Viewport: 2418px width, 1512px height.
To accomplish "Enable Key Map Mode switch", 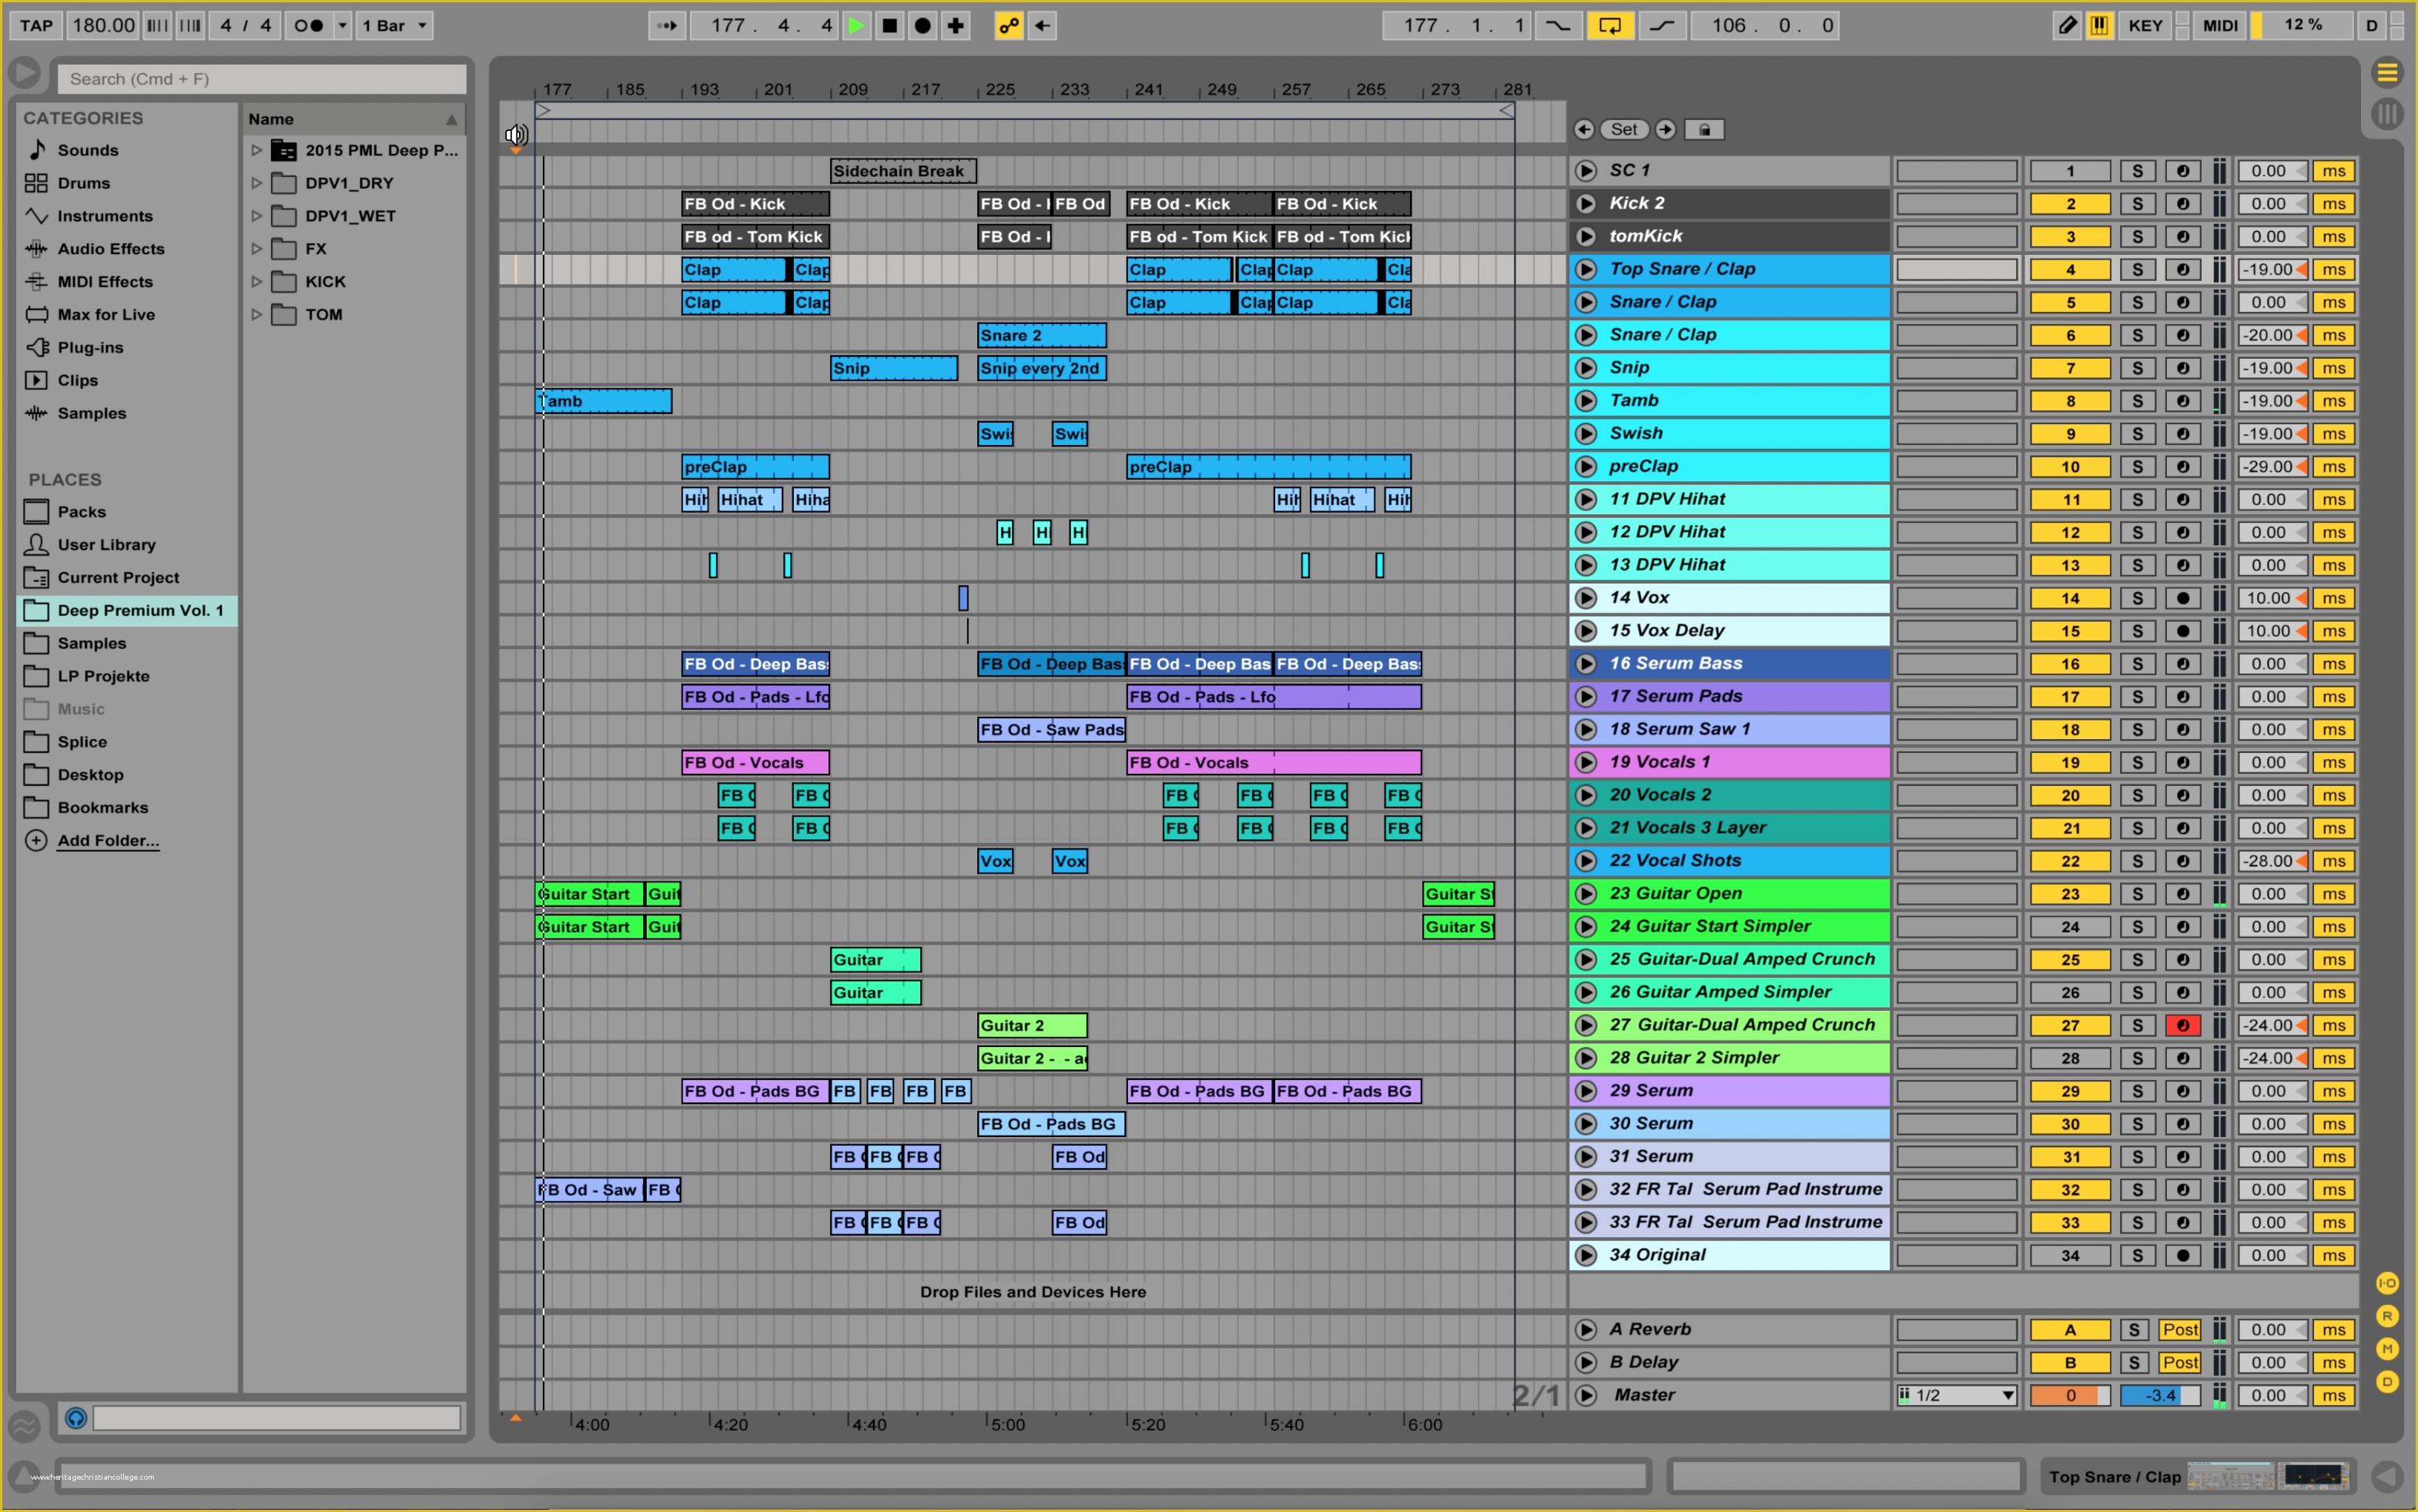I will pos(2145,26).
